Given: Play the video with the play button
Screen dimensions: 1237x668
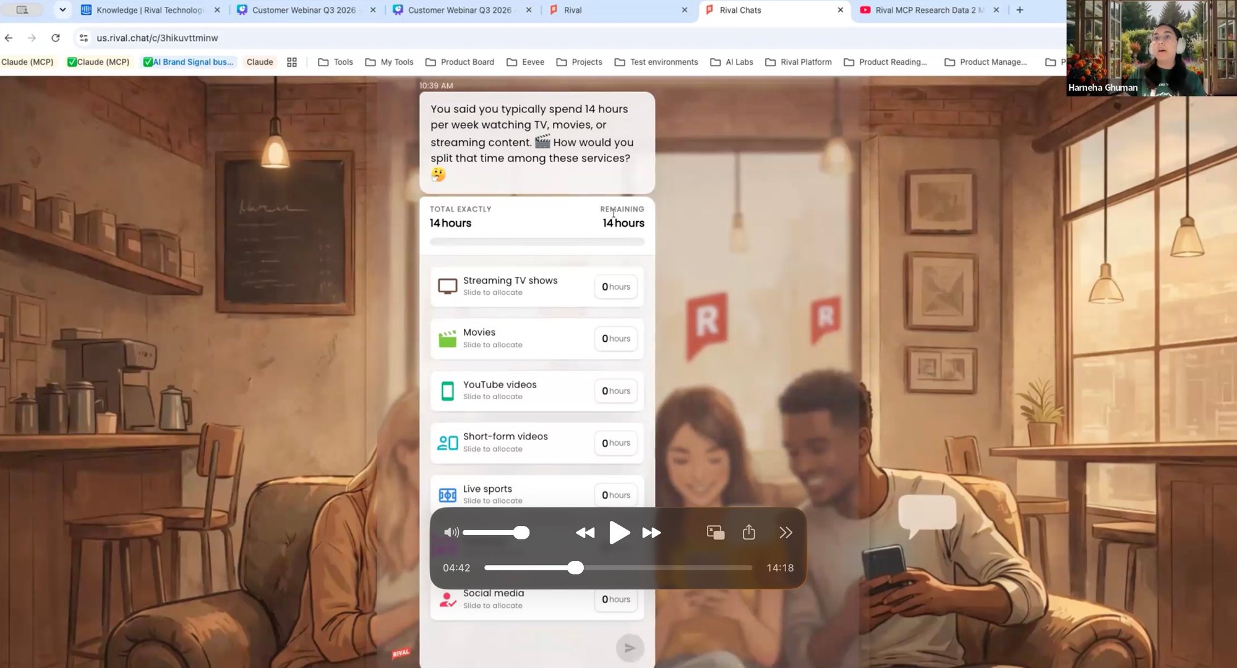Looking at the screenshot, I should 619,533.
